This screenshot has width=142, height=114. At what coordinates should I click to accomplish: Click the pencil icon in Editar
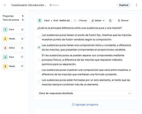click(x=93, y=20)
